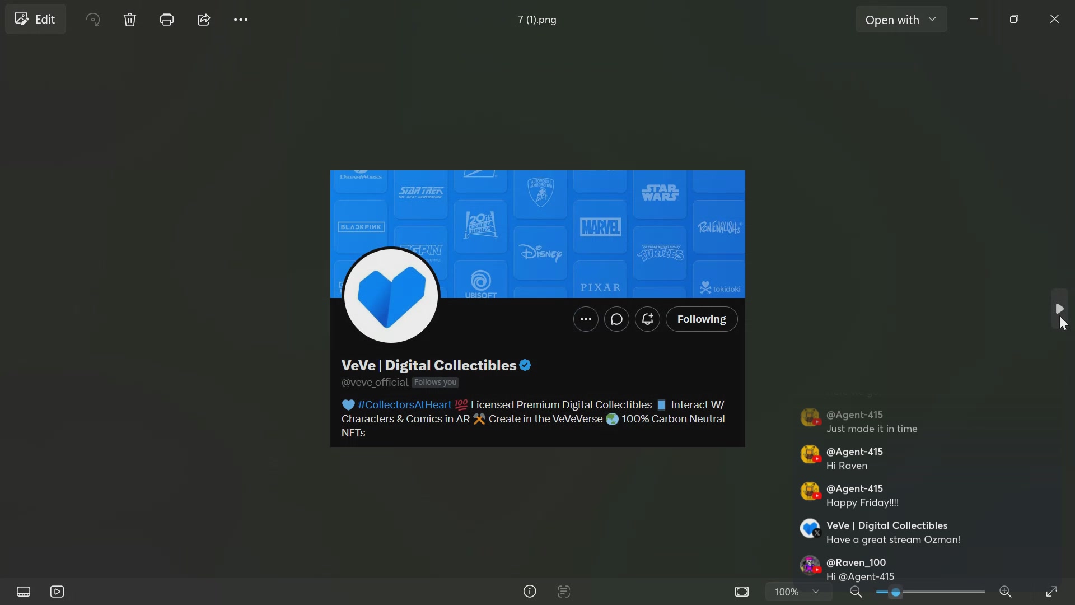Click the 'Happy Friday!!!!' chat message
Image resolution: width=1075 pixels, height=605 pixels.
click(x=863, y=503)
